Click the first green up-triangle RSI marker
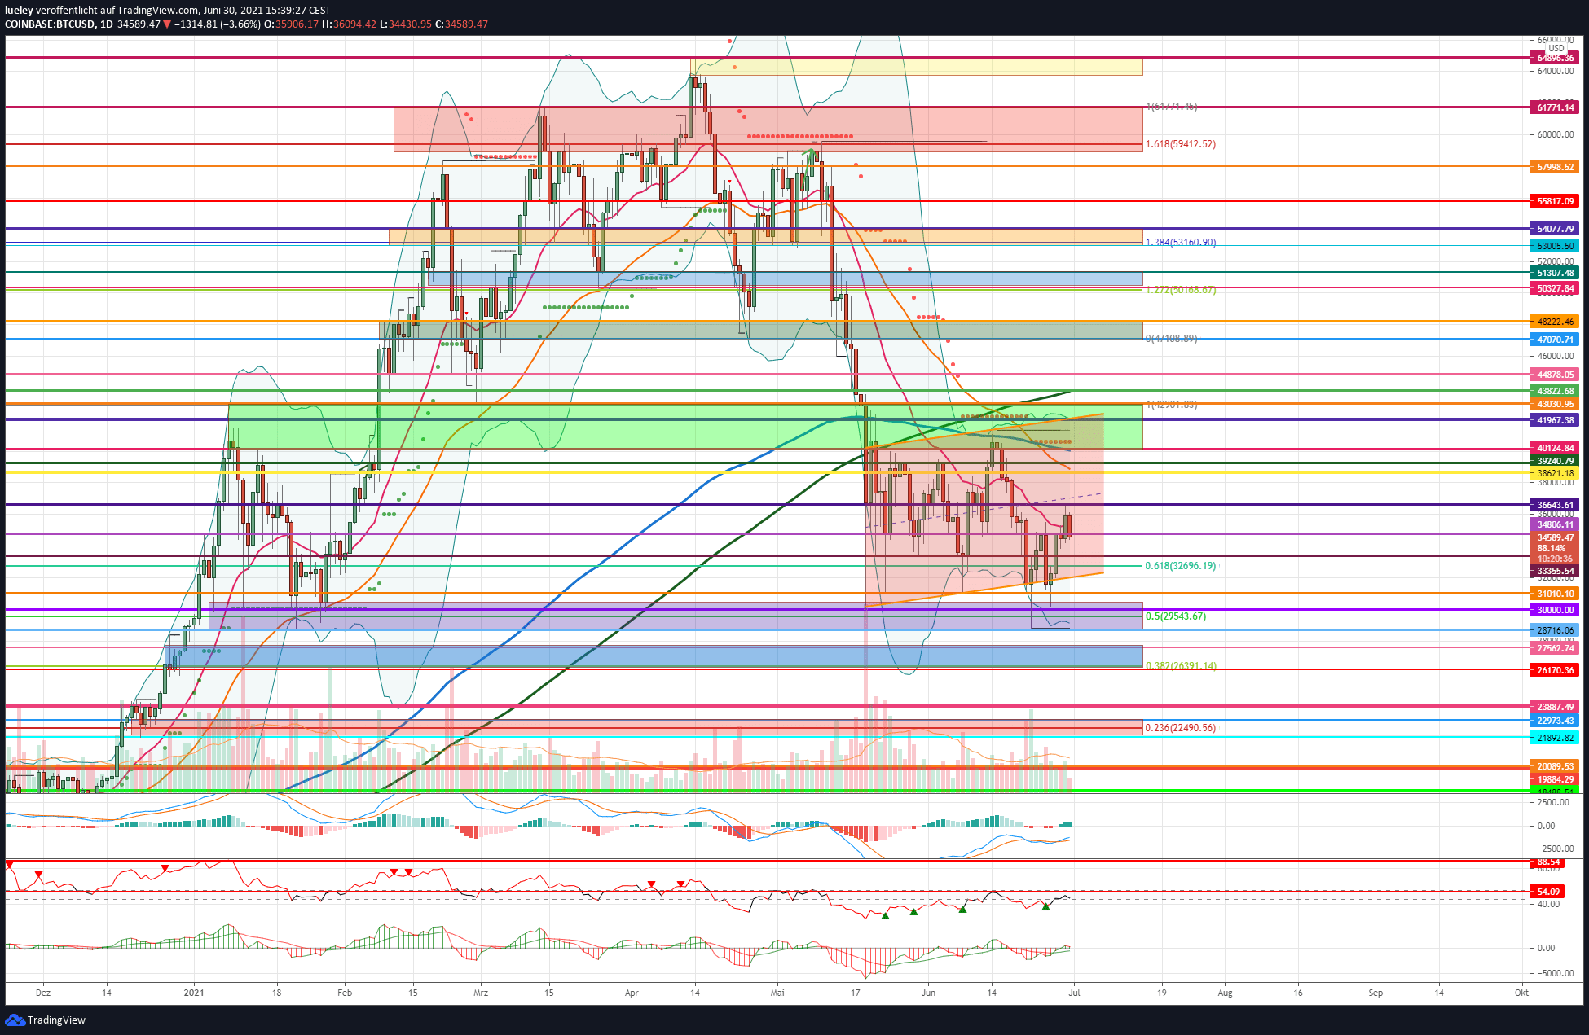 885,916
